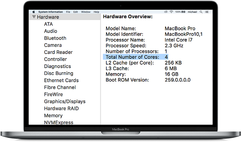Viewport: 241px width, 143px height.
Task: Click the L2 Cache (per Core) label
Action: pyautogui.click(x=130, y=63)
